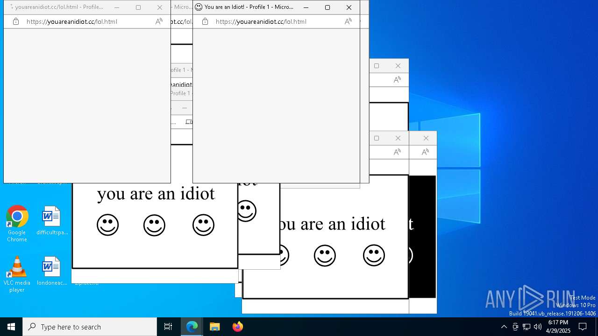Open the londoneac... Word document
Image resolution: width=598 pixels, height=336 pixels.
pyautogui.click(x=51, y=271)
